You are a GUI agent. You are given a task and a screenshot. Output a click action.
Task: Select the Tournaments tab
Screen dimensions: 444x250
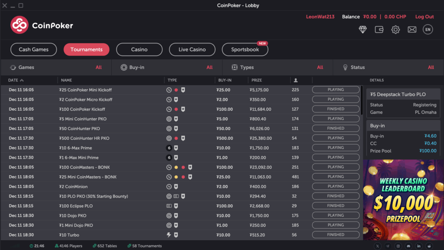(86, 49)
